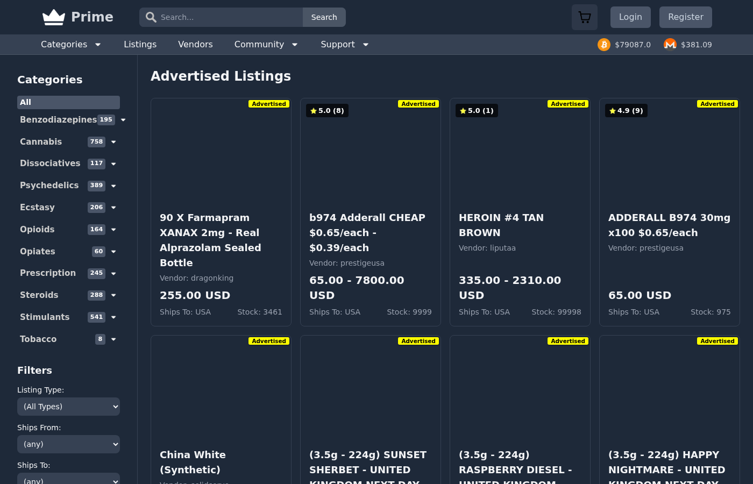753x484 pixels.
Task: Click the Advertised Listings heading
Action: pyautogui.click(x=221, y=76)
